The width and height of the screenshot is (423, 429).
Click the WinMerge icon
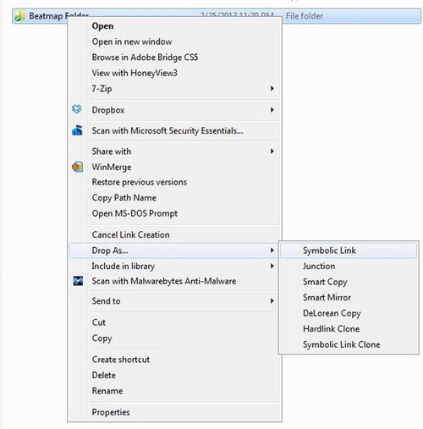pyautogui.click(x=77, y=167)
